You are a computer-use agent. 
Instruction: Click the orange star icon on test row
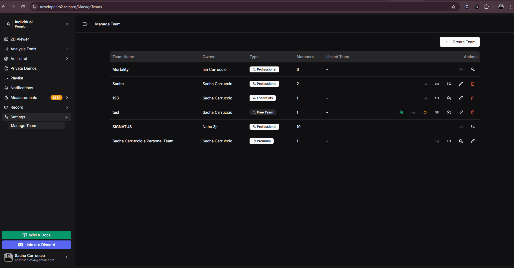425,112
